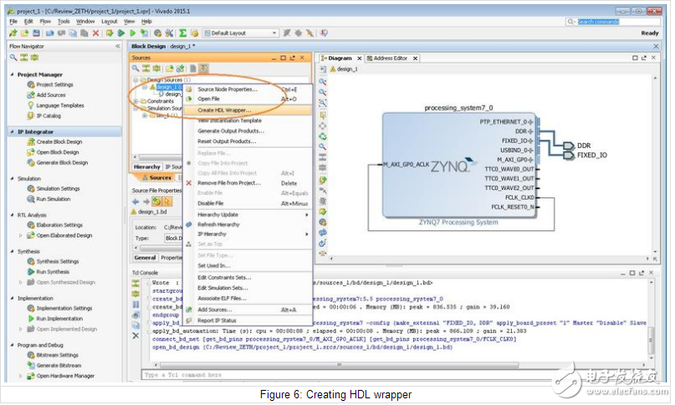Image resolution: width=675 pixels, height=405 pixels.
Task: Click the Project Settings gear icon
Action: [30, 85]
